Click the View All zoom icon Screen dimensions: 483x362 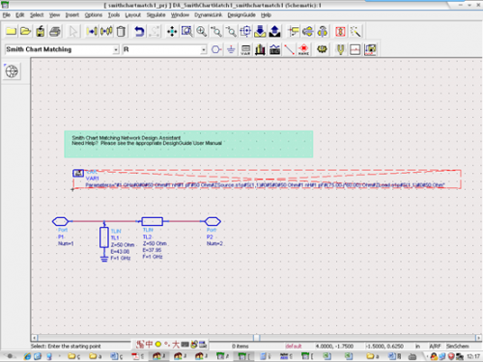pos(186,32)
